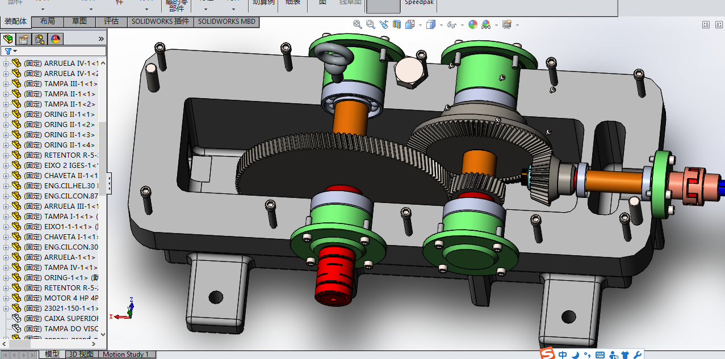Open the 3D 视图 bottom tab
The width and height of the screenshot is (725, 359).
(x=82, y=354)
